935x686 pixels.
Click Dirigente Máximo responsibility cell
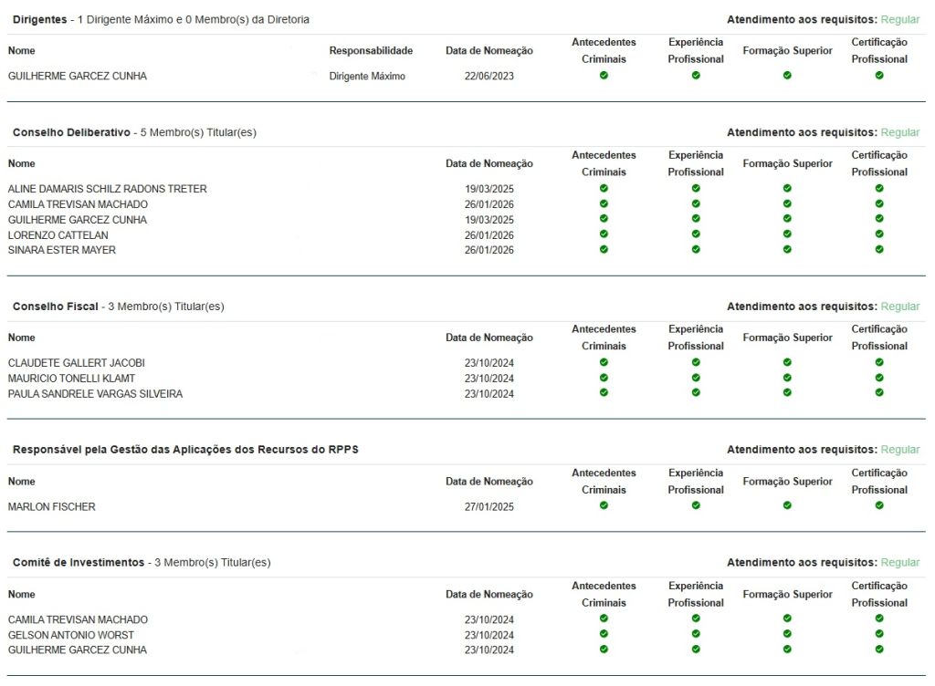pos(367,77)
